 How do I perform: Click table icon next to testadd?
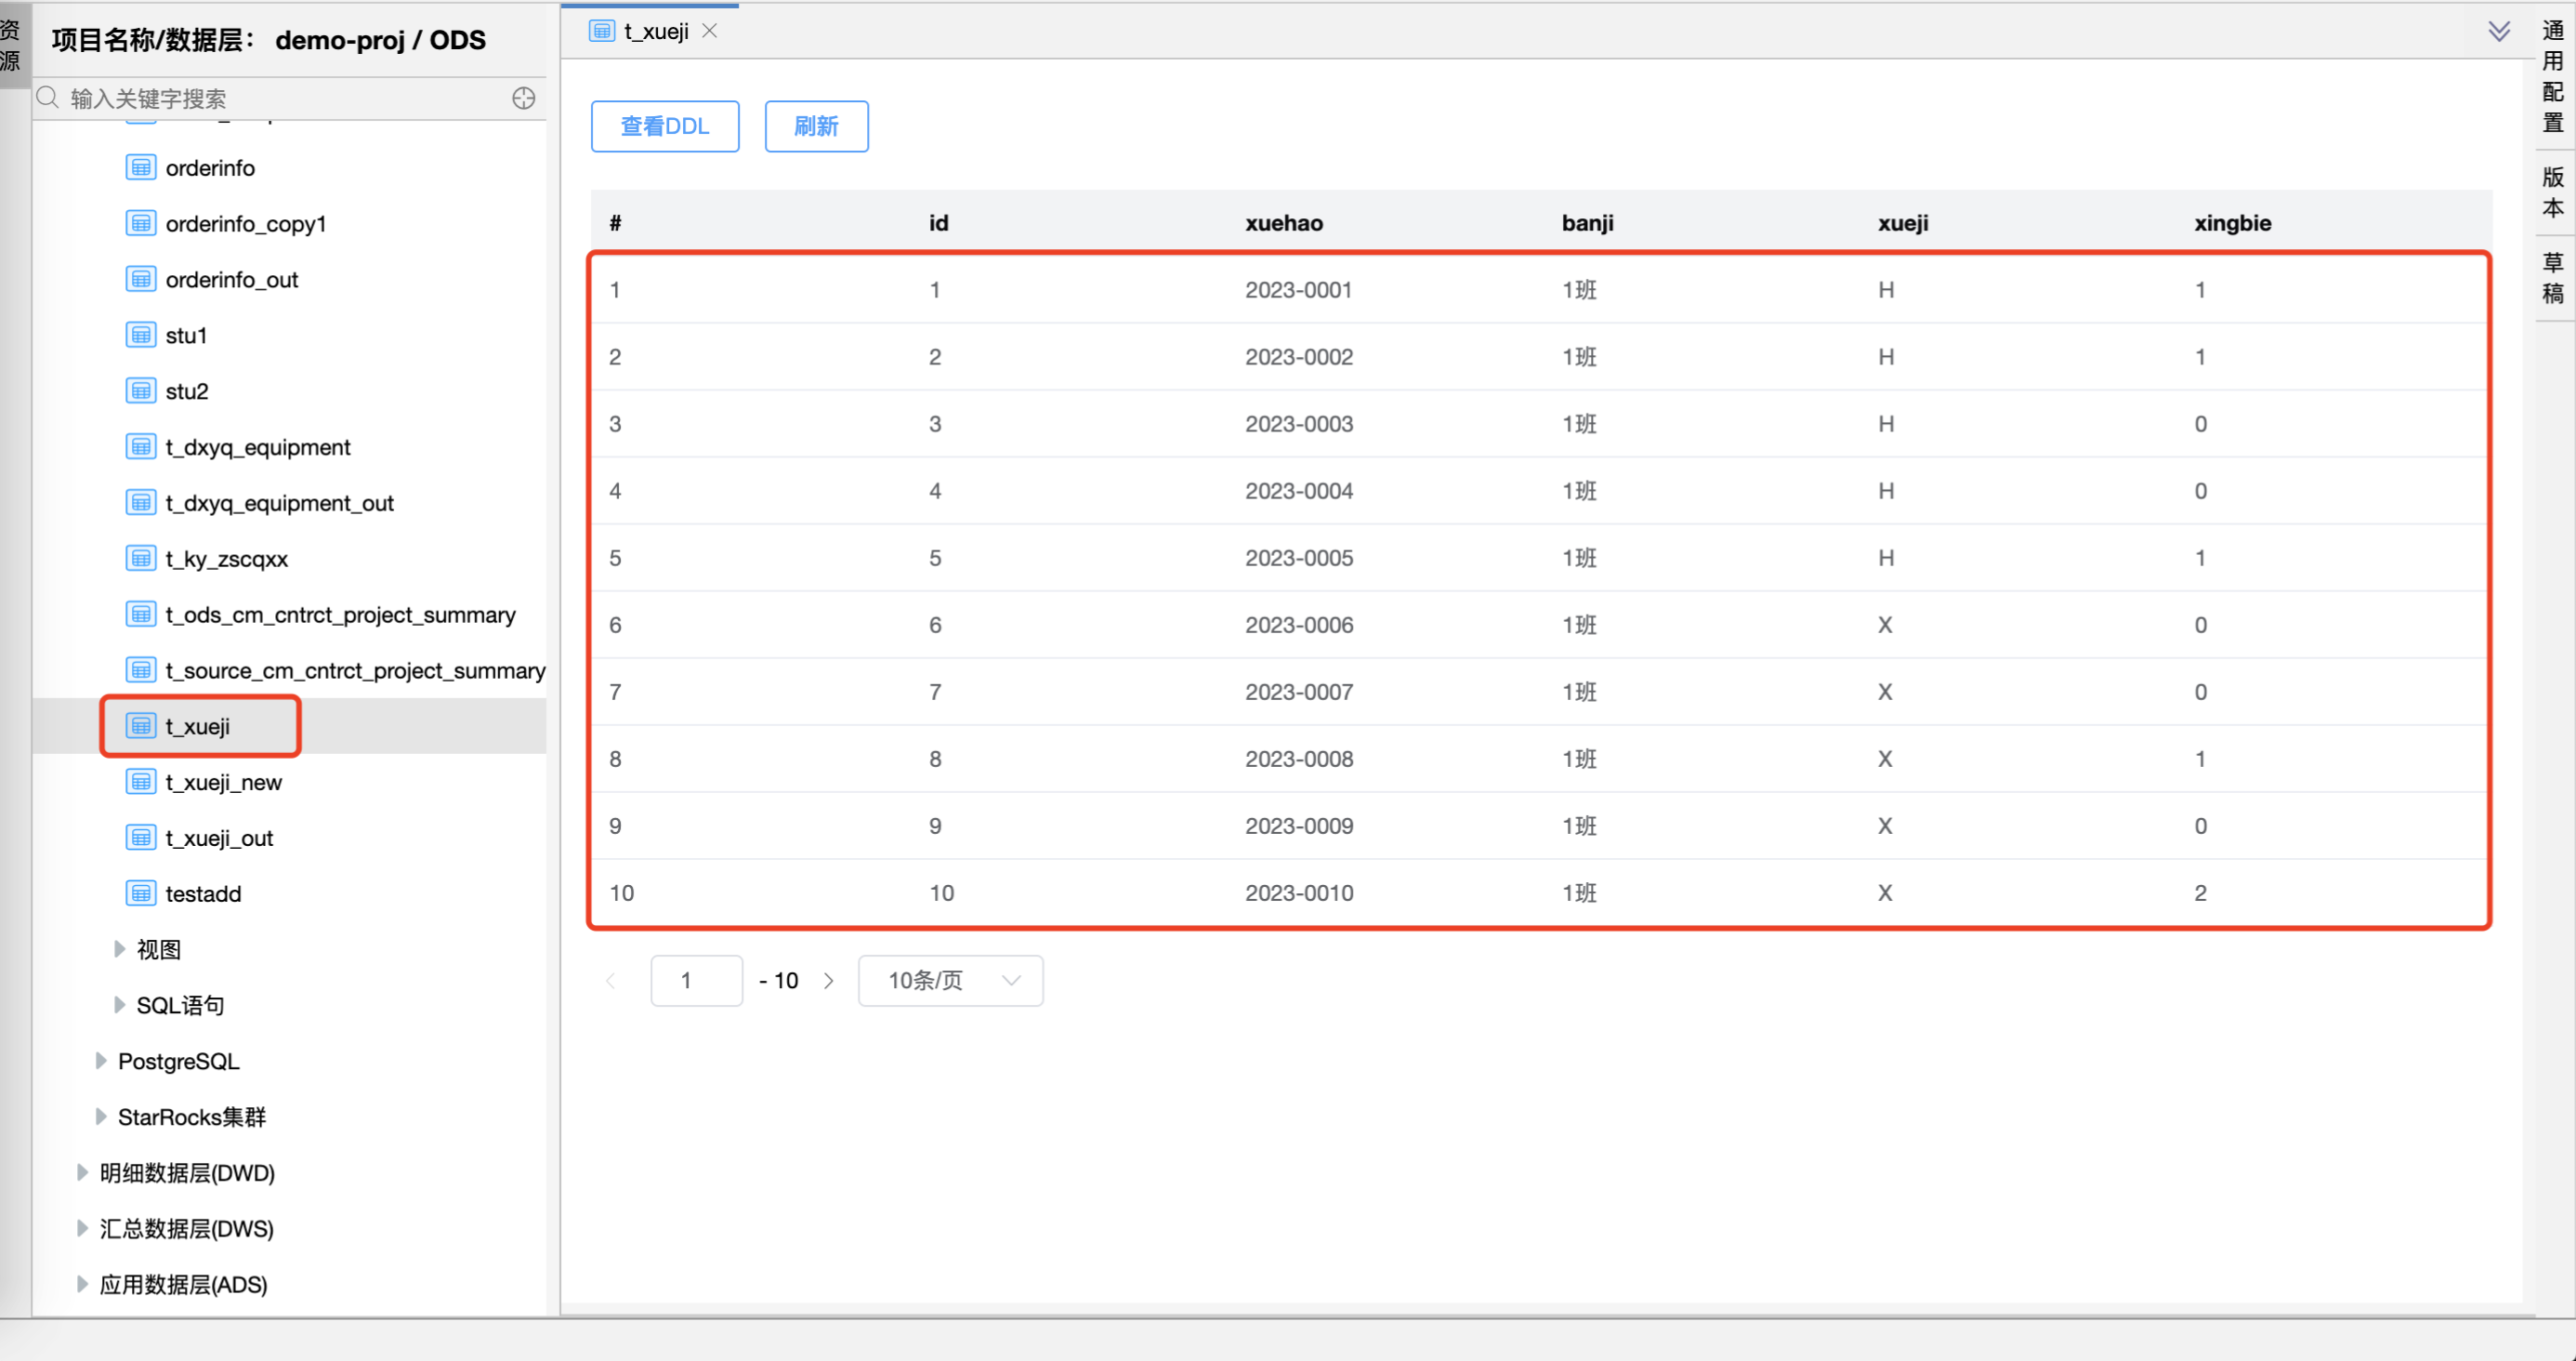[141, 893]
